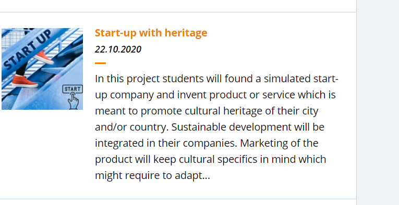Click the pointing hand graphic under START
Image resolution: width=399 pixels, height=205 pixels.
(x=74, y=101)
